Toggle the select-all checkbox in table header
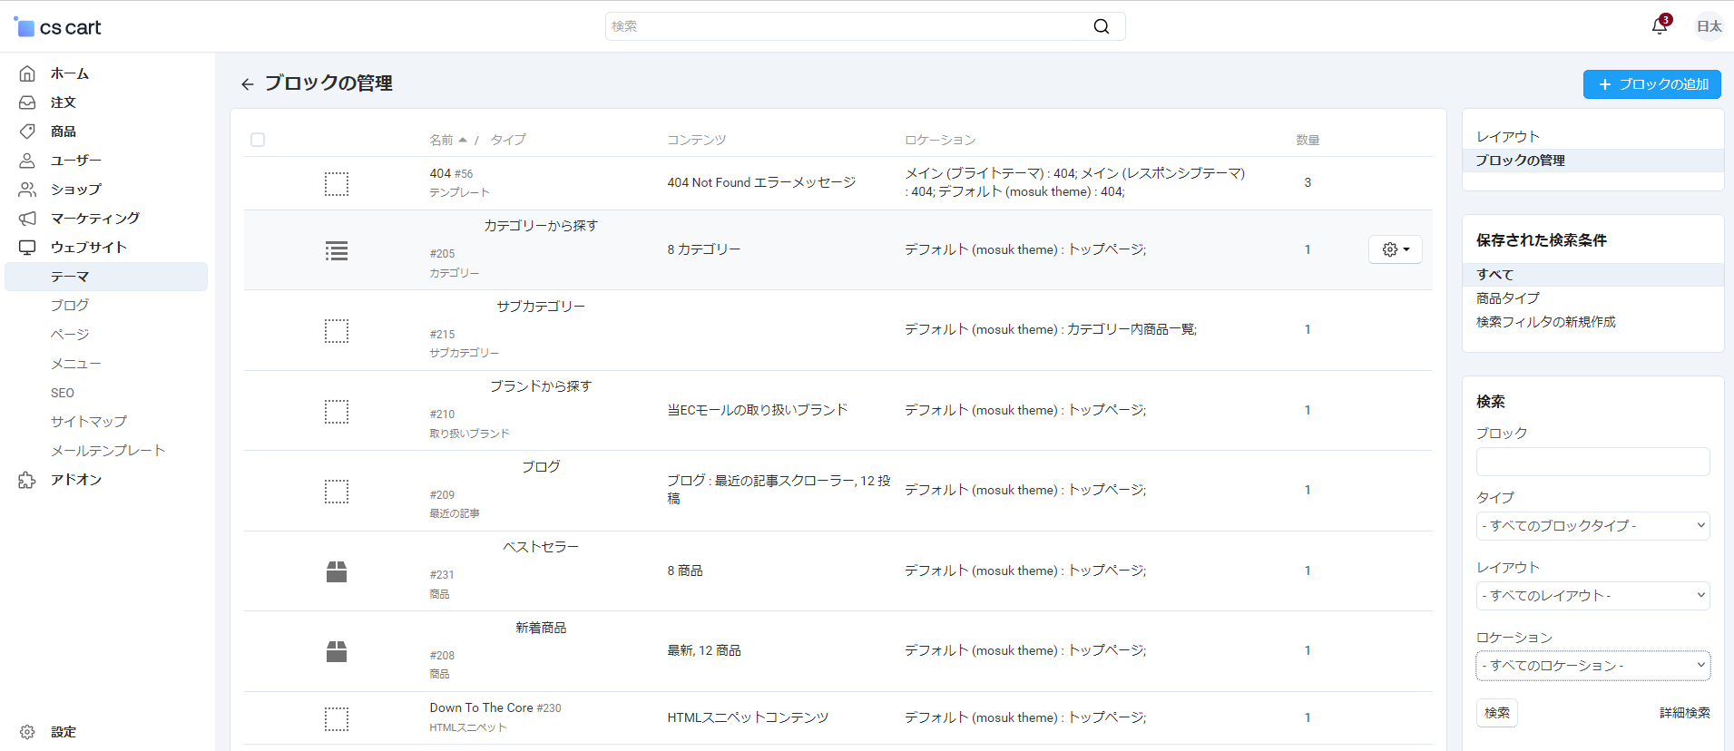This screenshot has height=751, width=1734. 258,140
